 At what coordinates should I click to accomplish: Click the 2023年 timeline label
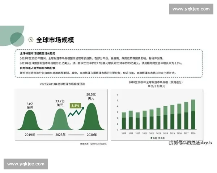tap(60, 135)
